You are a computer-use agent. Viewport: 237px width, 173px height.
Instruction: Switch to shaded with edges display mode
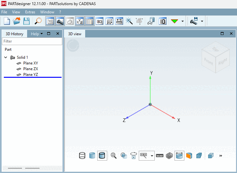click(x=102, y=156)
